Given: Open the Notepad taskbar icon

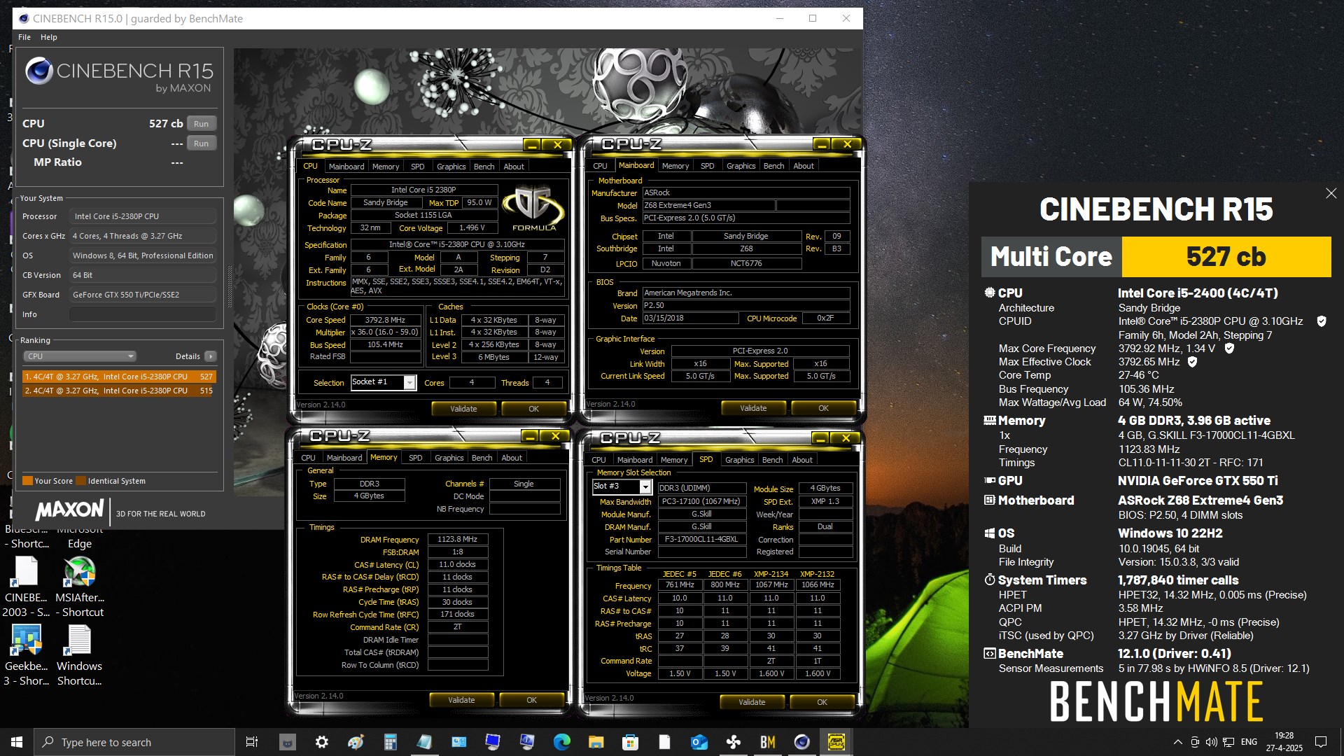Looking at the screenshot, I should [x=424, y=742].
